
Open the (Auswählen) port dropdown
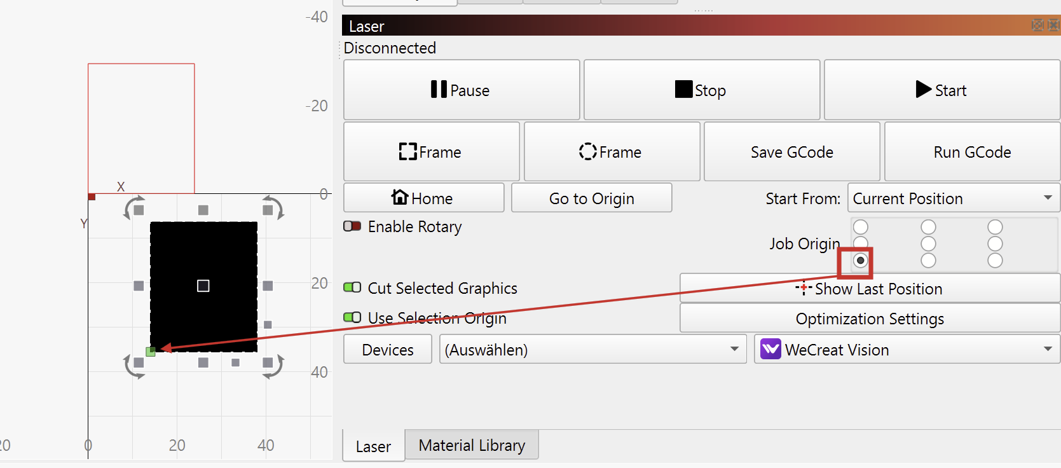pyautogui.click(x=592, y=349)
